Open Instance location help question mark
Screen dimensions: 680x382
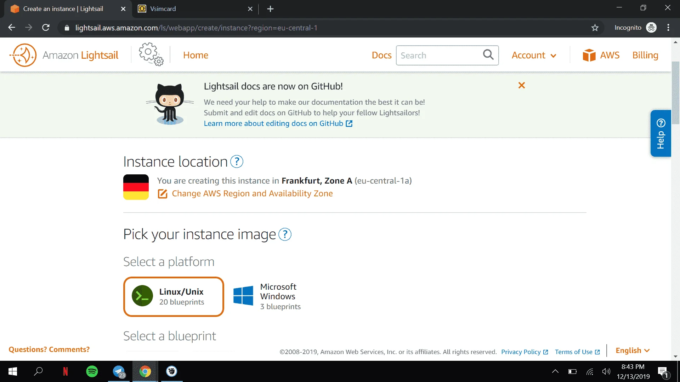pyautogui.click(x=237, y=162)
